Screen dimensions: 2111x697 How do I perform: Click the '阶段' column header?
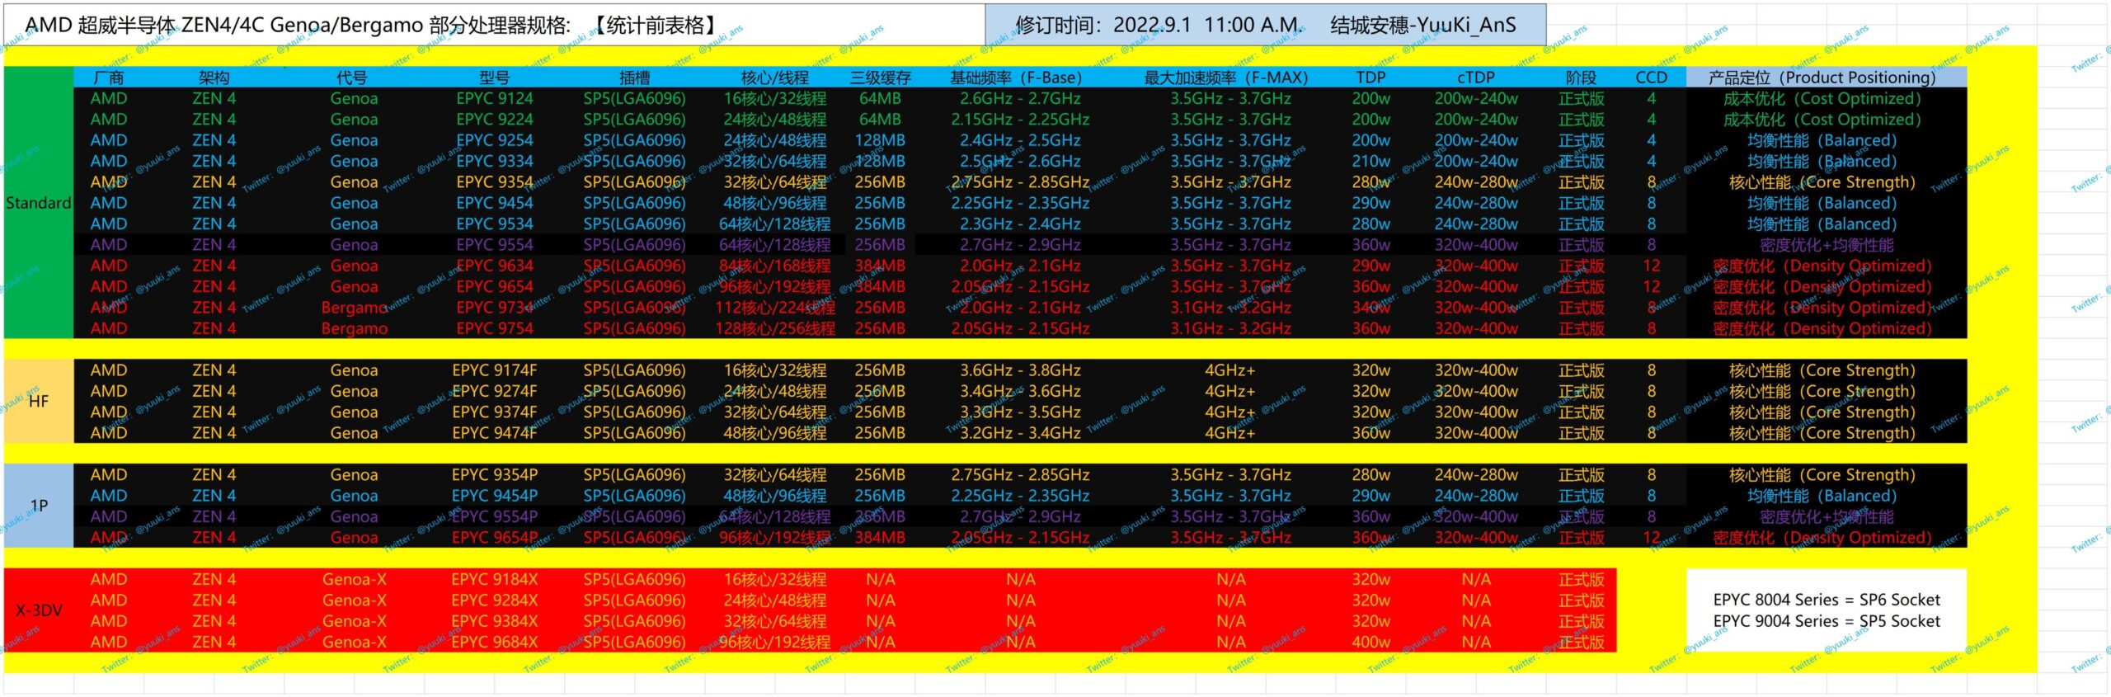point(1581,78)
